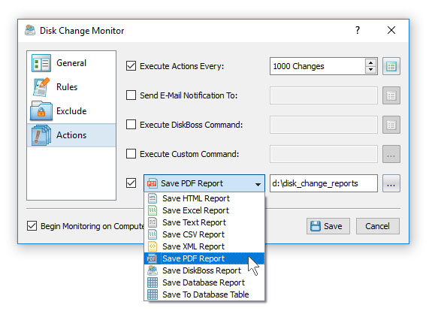Uncheck the save report checkbox

[131, 183]
